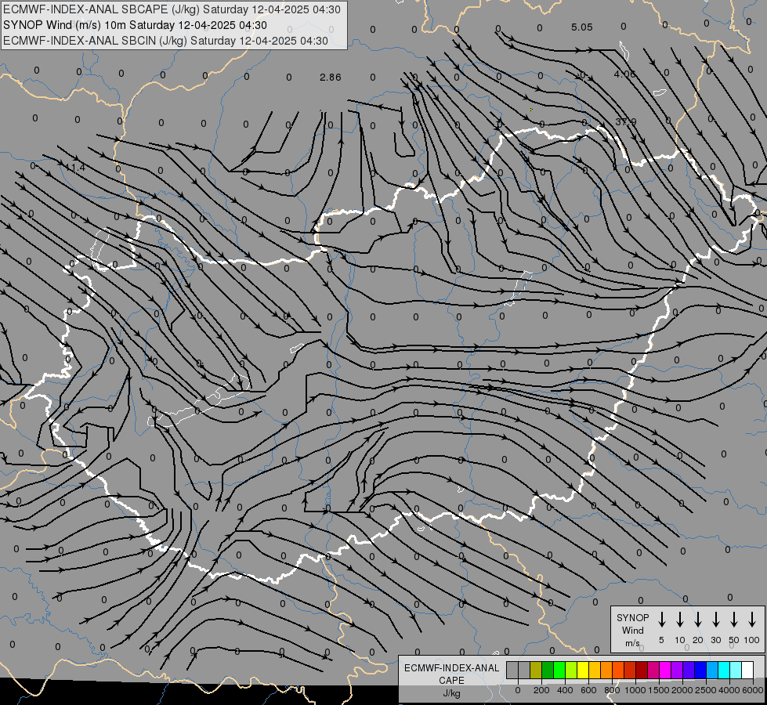
Task: Click the 1500 tick label on colorbar
Action: [x=659, y=690]
